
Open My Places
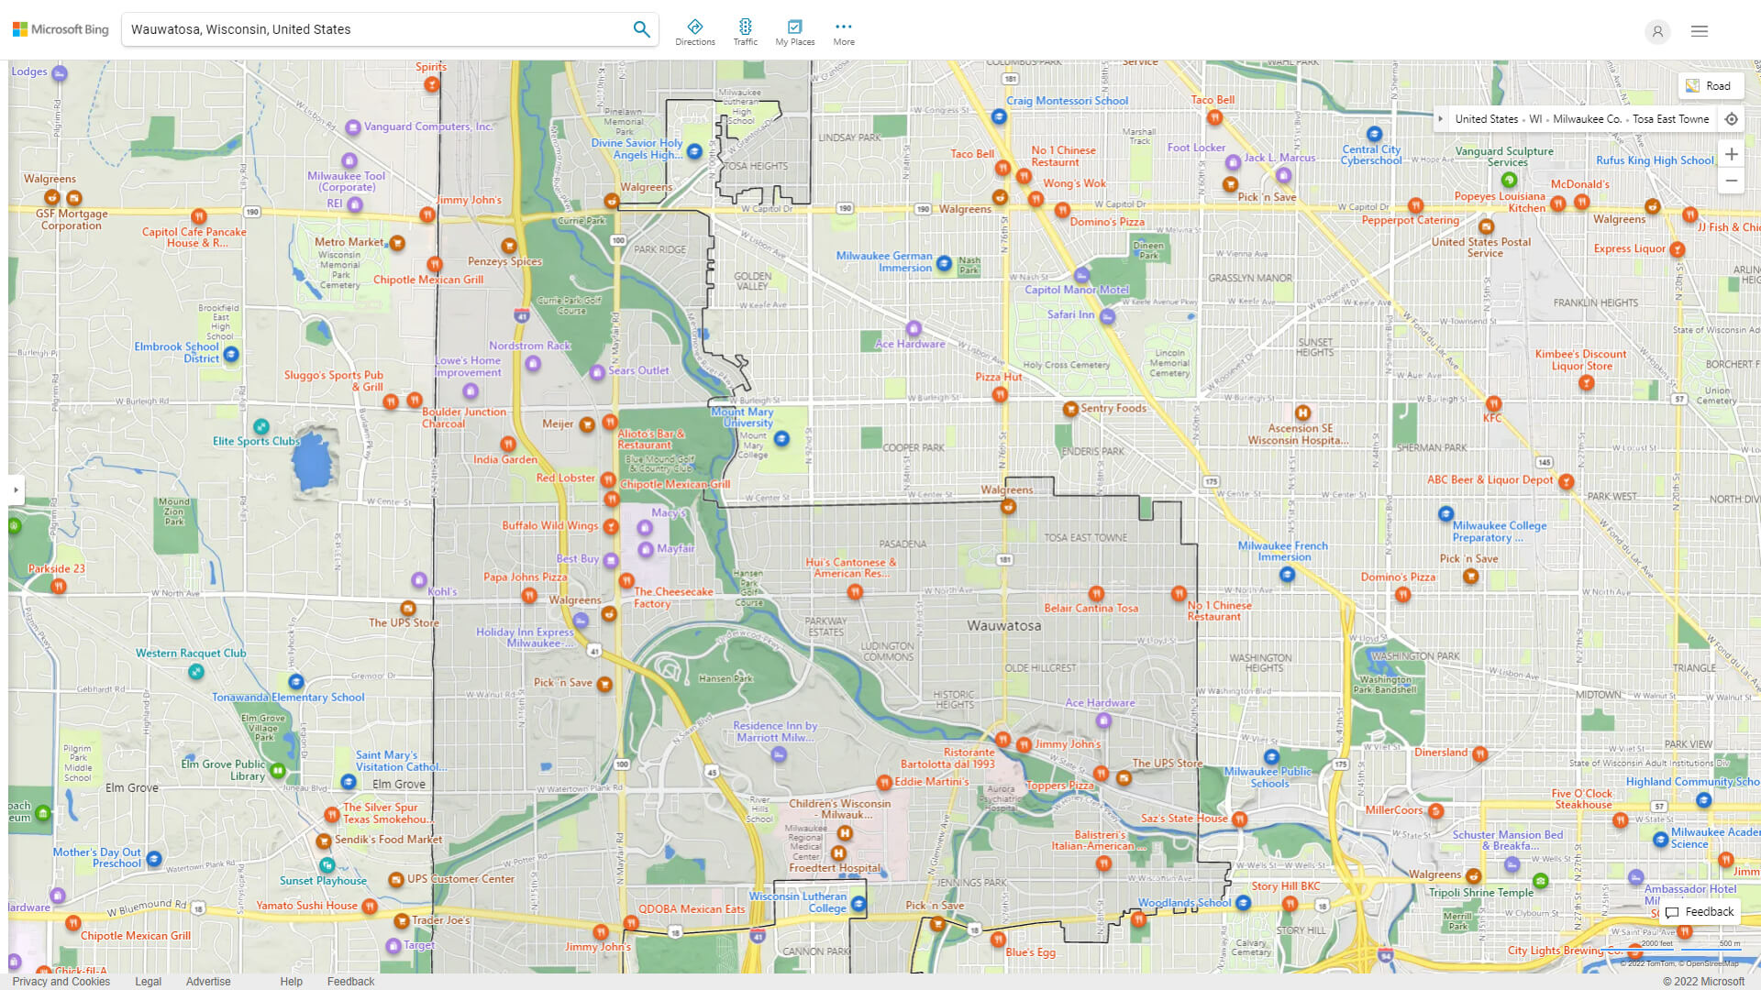pos(794,32)
